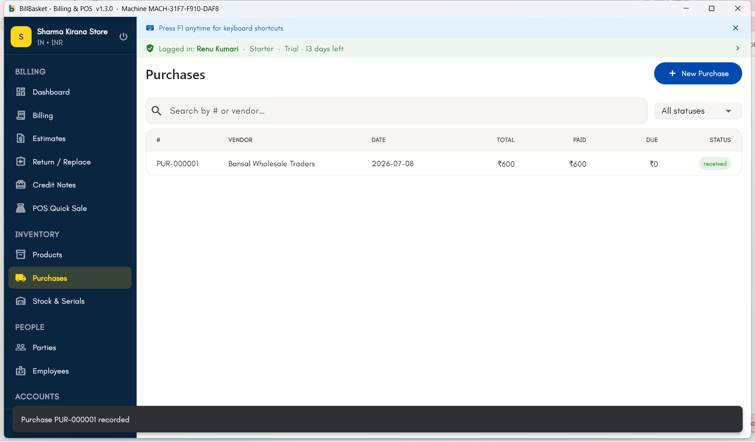Select the Purchases sidebar item
Viewport: 755px width, 442px height.
tap(70, 278)
